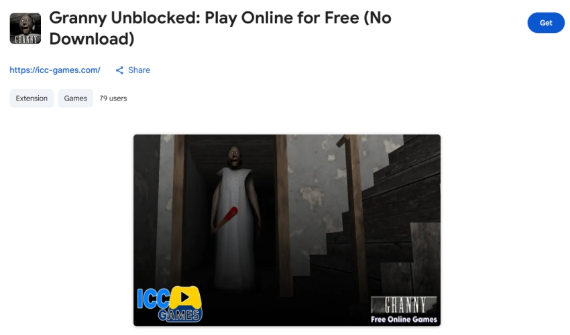
Task: Click the GRANNY text on app icon
Action: click(x=25, y=40)
